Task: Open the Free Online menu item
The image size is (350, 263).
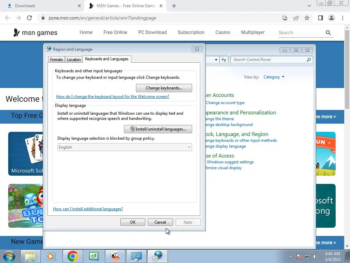Action: (x=116, y=32)
